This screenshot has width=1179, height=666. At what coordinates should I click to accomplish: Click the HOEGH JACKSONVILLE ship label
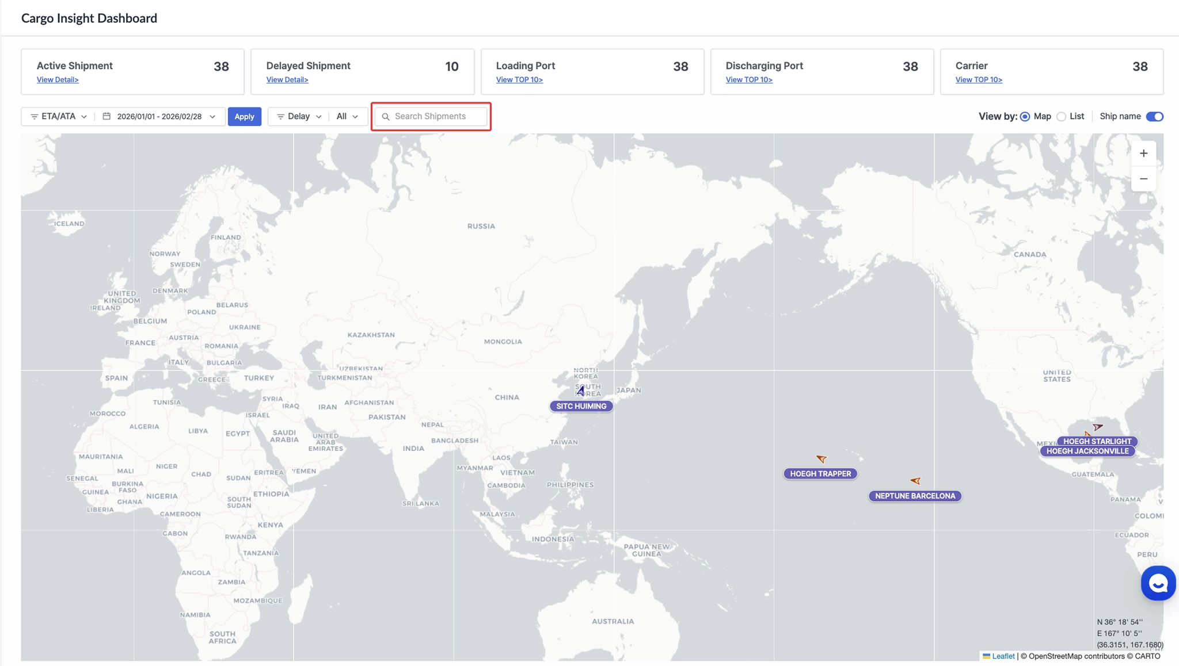tap(1087, 451)
